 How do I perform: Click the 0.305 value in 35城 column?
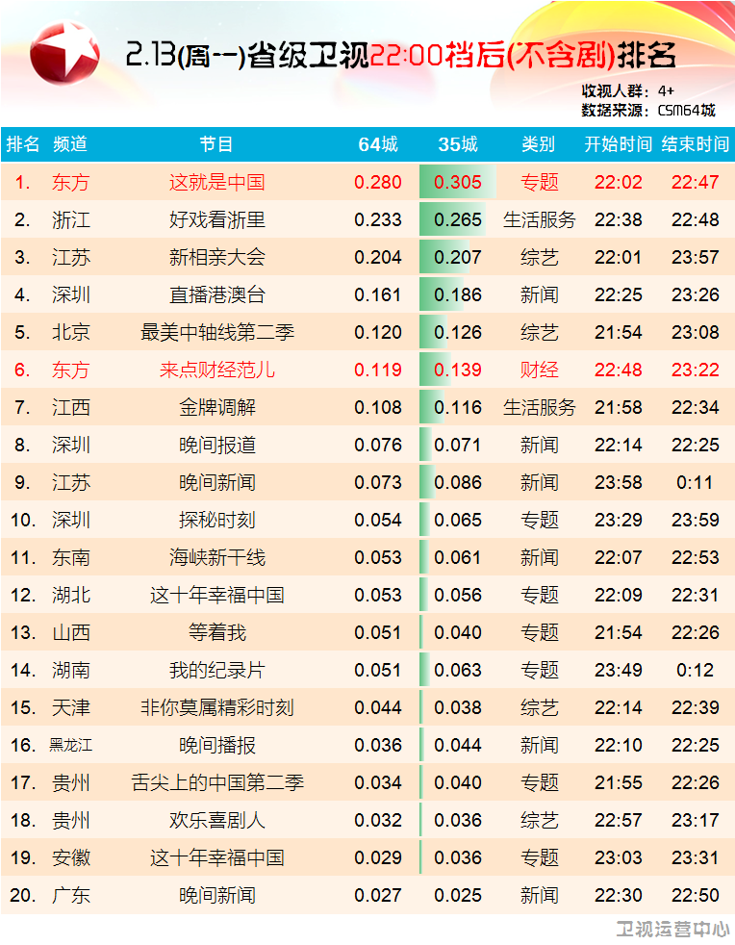pos(458,182)
